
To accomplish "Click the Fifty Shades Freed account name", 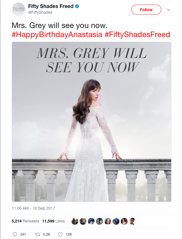I will point(51,6).
